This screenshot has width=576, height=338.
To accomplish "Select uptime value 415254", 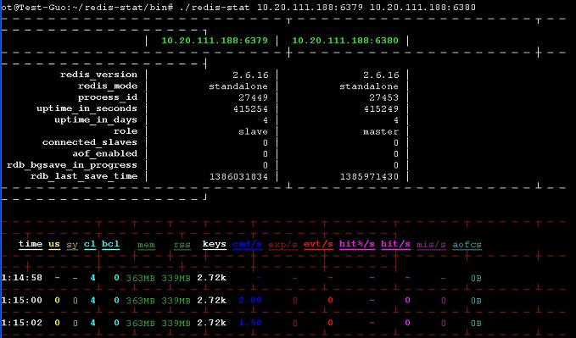I will [x=250, y=109].
